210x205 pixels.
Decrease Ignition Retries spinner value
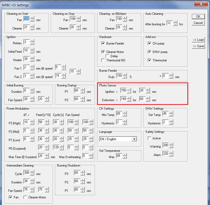[x=32, y=43]
